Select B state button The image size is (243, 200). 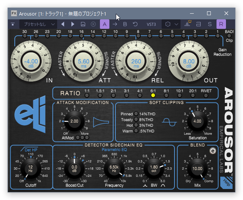[x=125, y=24]
